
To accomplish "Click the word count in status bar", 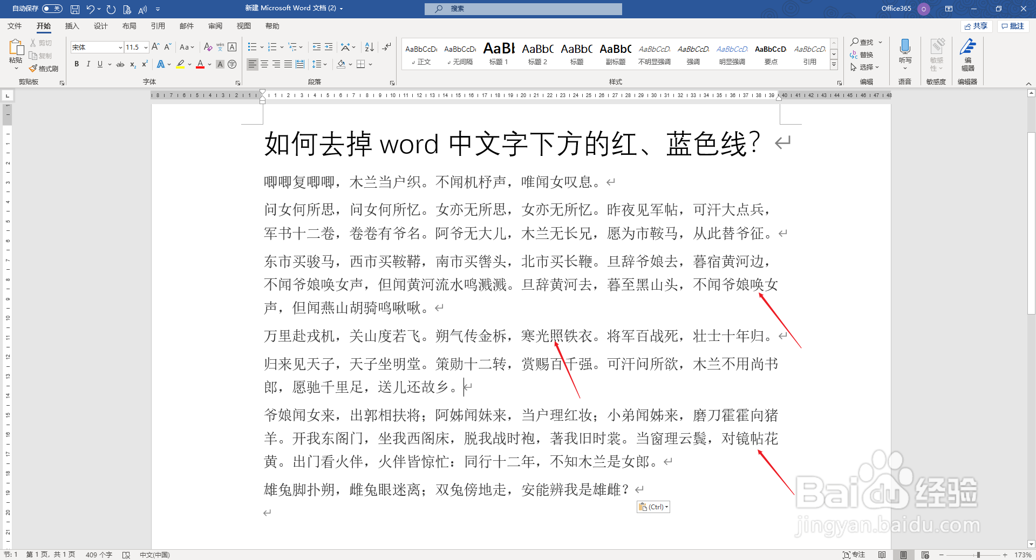I will click(98, 554).
